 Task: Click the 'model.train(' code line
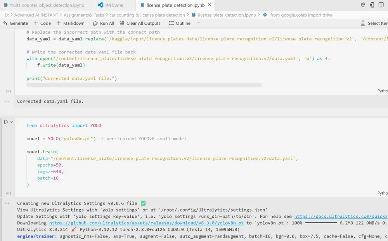(42, 152)
